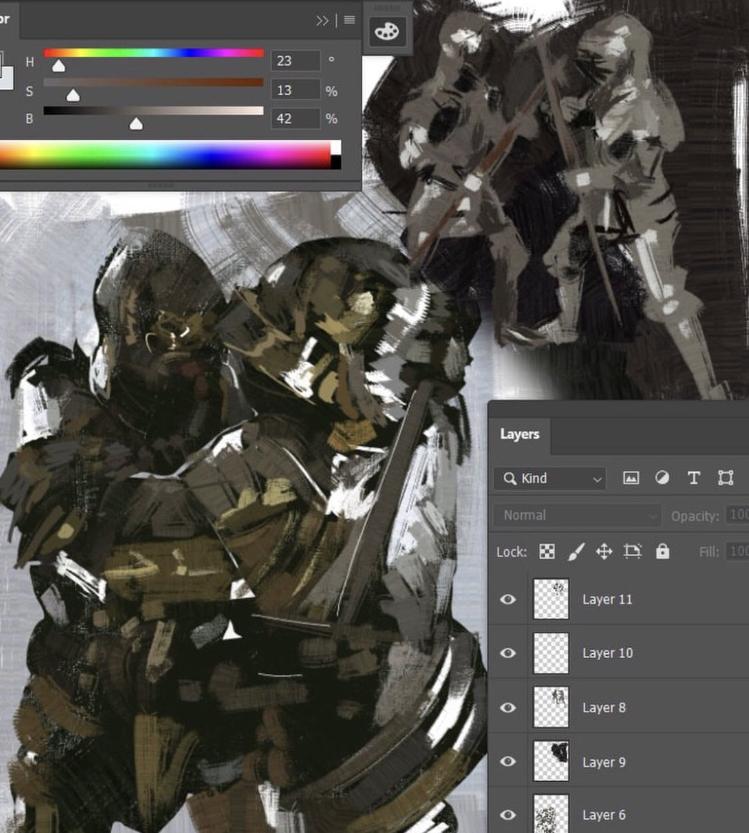
Task: Lock position move icon
Action: click(604, 552)
